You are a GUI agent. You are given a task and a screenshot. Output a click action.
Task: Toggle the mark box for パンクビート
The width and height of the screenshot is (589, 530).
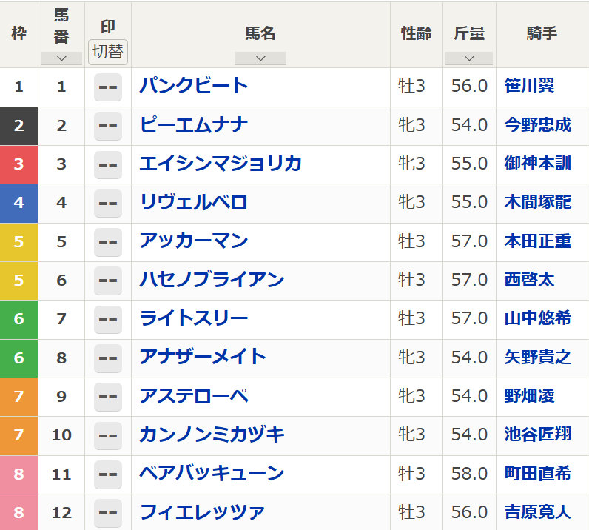pyautogui.click(x=108, y=87)
